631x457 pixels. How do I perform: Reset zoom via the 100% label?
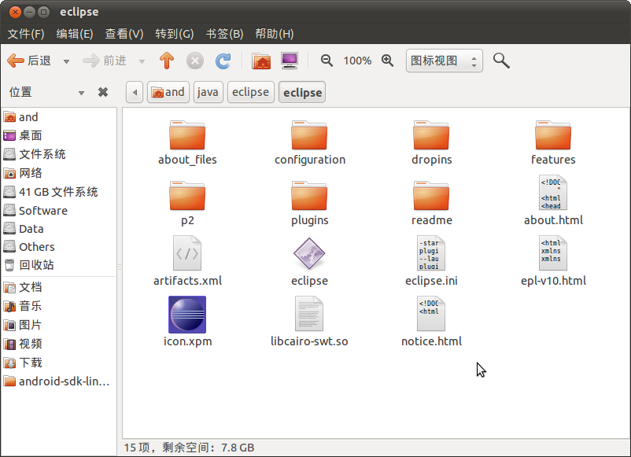coord(357,61)
